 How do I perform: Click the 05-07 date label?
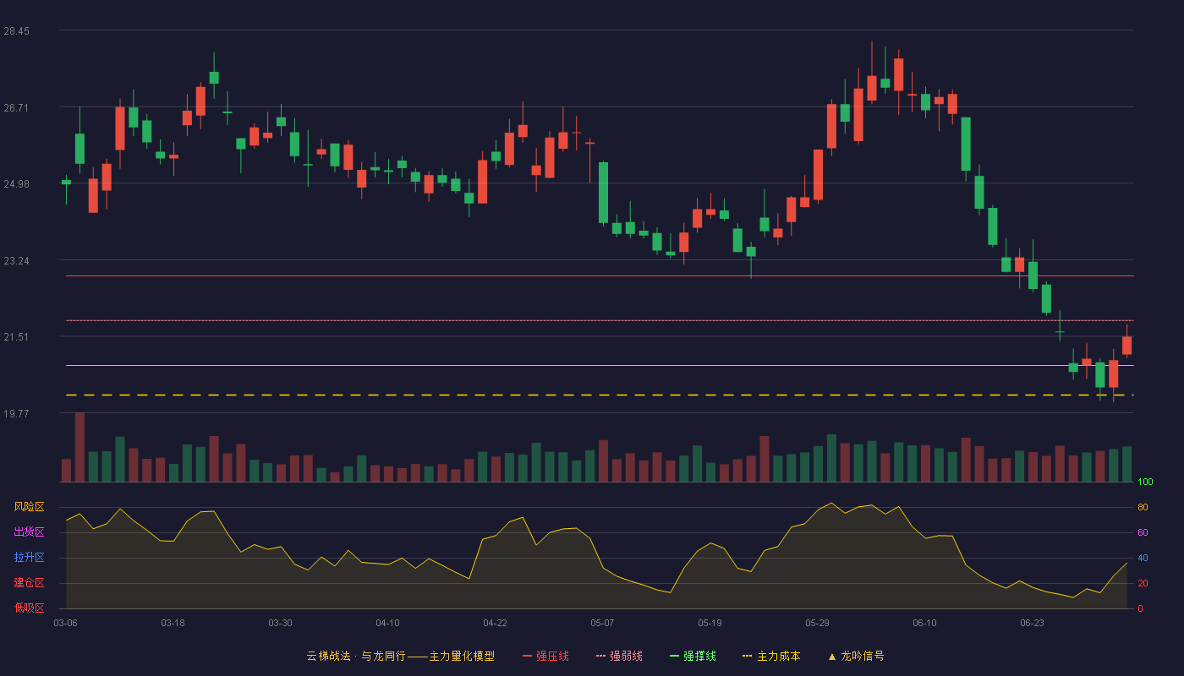[x=602, y=623]
